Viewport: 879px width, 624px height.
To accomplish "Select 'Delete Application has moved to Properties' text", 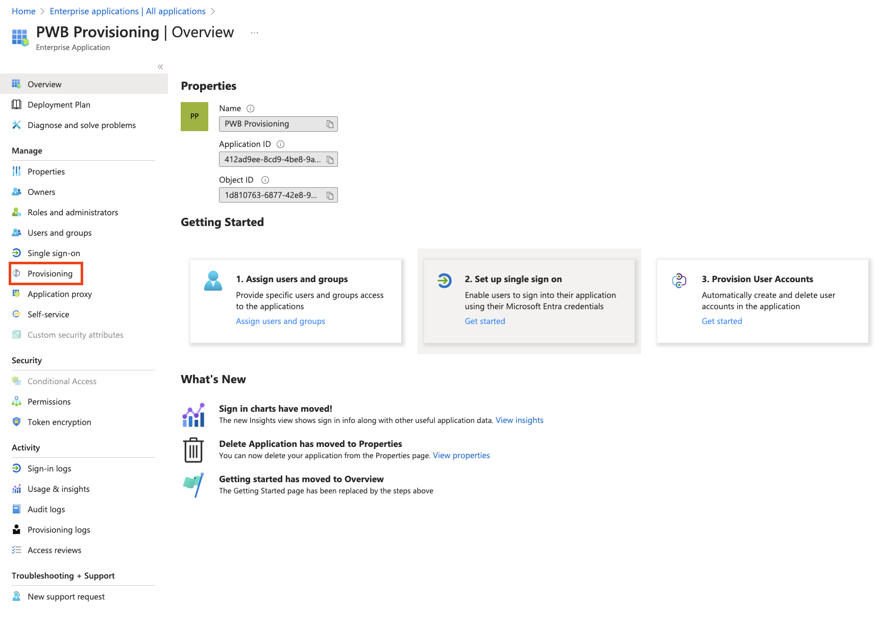I will pos(310,444).
